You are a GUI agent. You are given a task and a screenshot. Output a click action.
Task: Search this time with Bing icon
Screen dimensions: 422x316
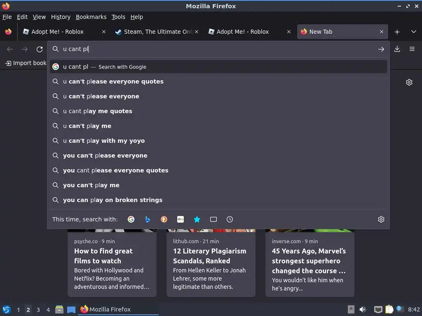coord(148,219)
